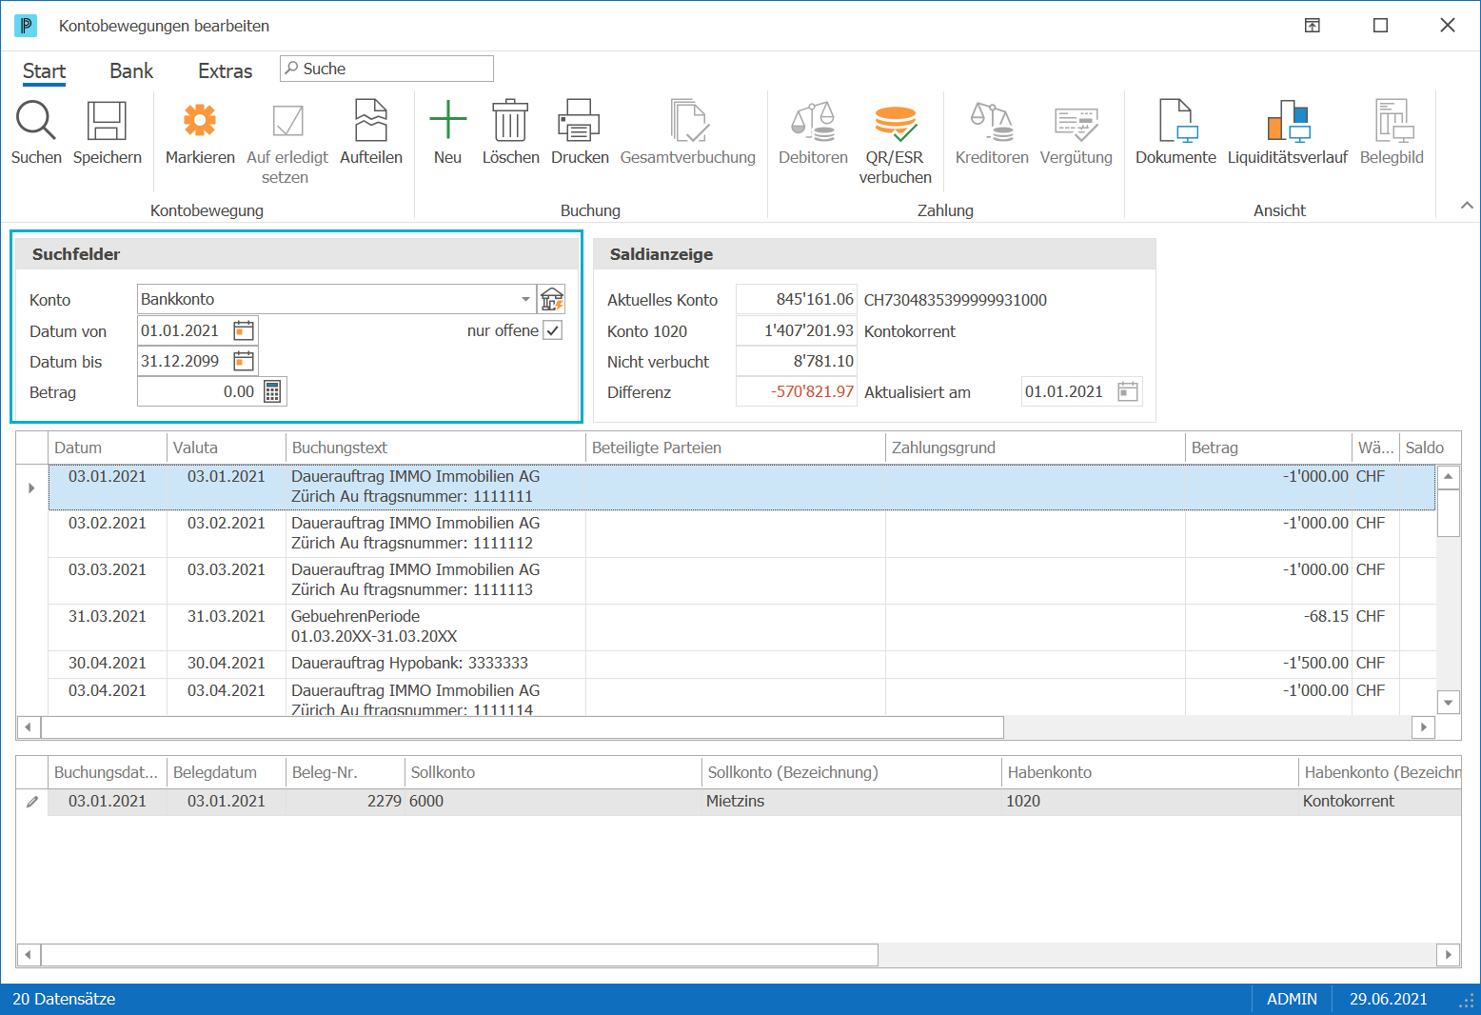Open the Datum bis calendar picker
Screen dimensions: 1481x1015
(244, 361)
